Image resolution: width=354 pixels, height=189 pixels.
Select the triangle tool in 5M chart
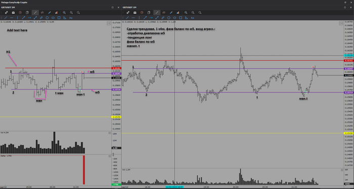click(x=65, y=18)
